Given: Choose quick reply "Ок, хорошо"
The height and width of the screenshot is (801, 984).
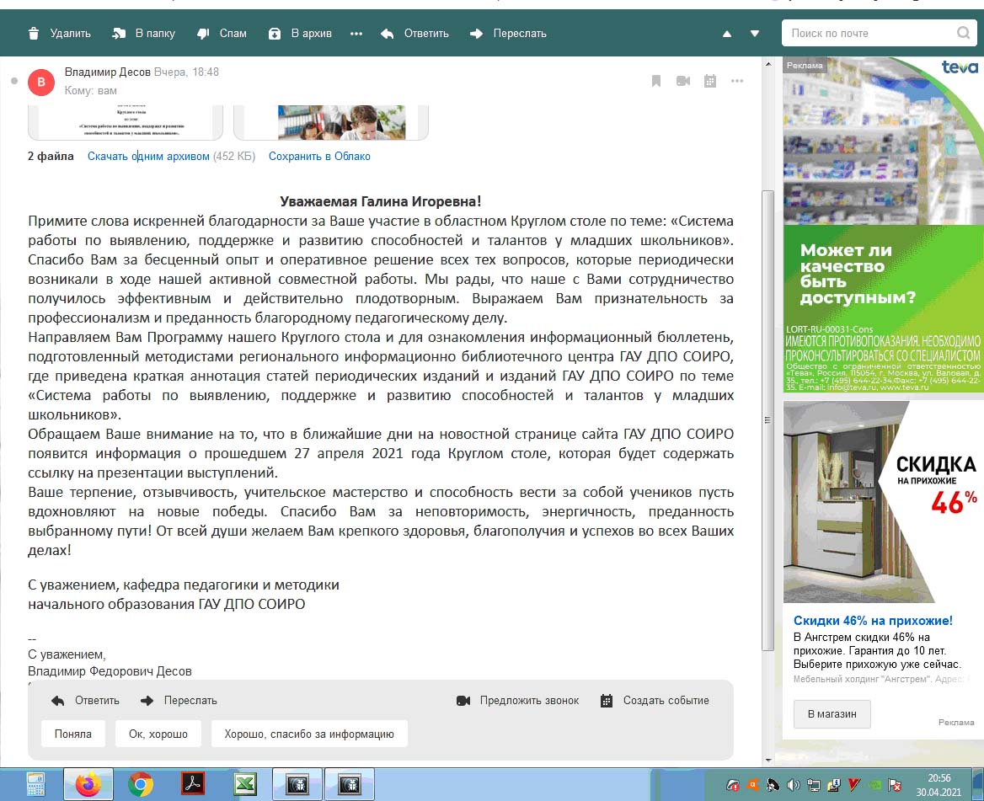Looking at the screenshot, I should tap(158, 734).
